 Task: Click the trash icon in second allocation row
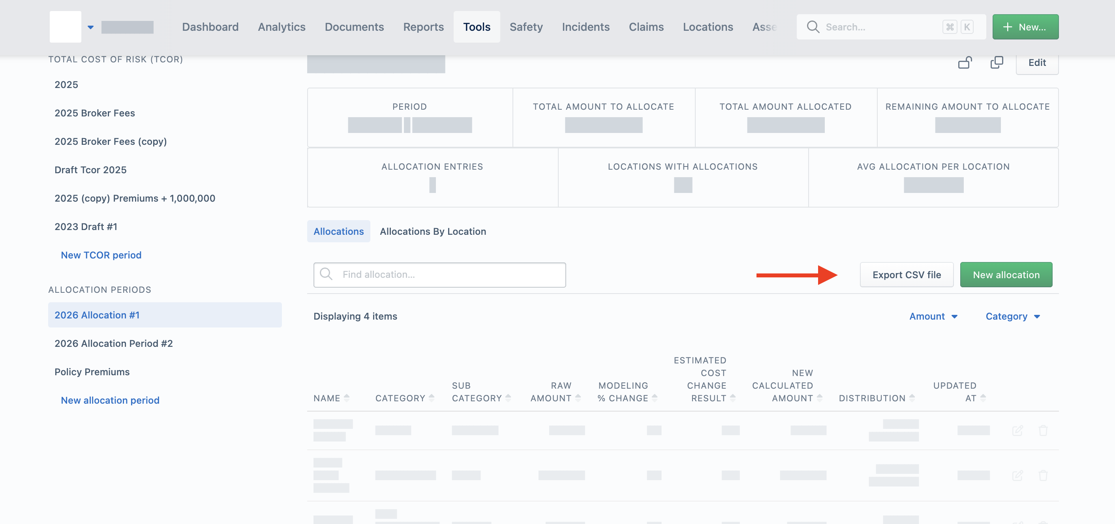point(1043,475)
